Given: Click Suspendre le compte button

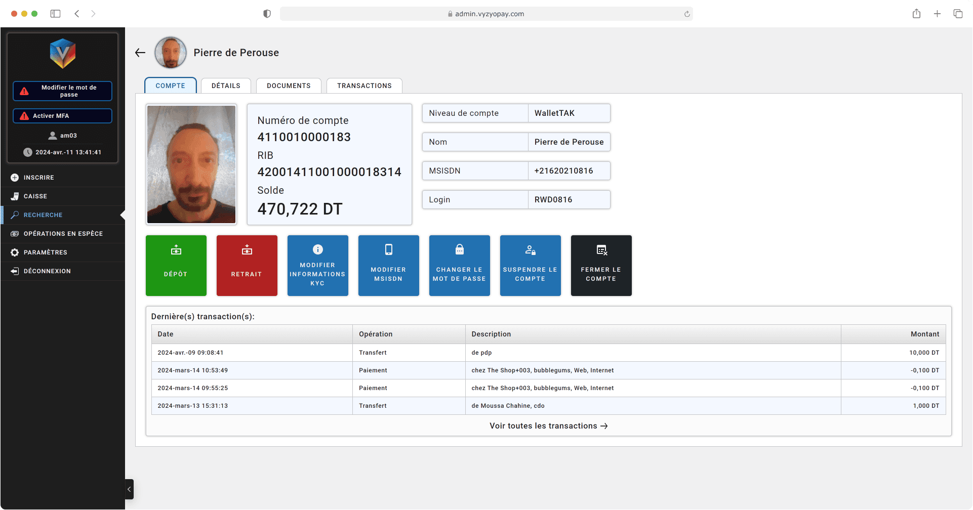Looking at the screenshot, I should point(530,265).
